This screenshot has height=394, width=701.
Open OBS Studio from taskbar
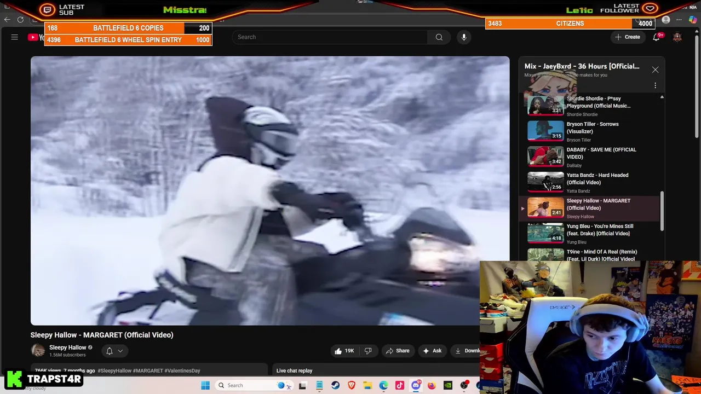pyautogui.click(x=464, y=385)
